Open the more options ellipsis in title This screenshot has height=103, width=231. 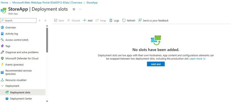[80, 9]
